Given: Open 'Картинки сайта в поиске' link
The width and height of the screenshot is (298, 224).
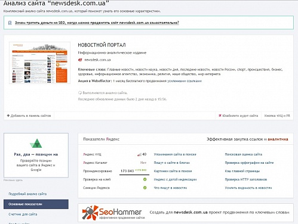Looking at the screenshot, I should [x=173, y=171].
